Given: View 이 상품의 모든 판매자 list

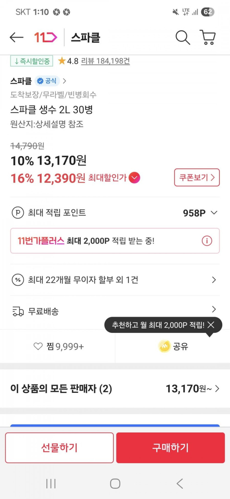Looking at the screenshot, I should click(115, 389).
